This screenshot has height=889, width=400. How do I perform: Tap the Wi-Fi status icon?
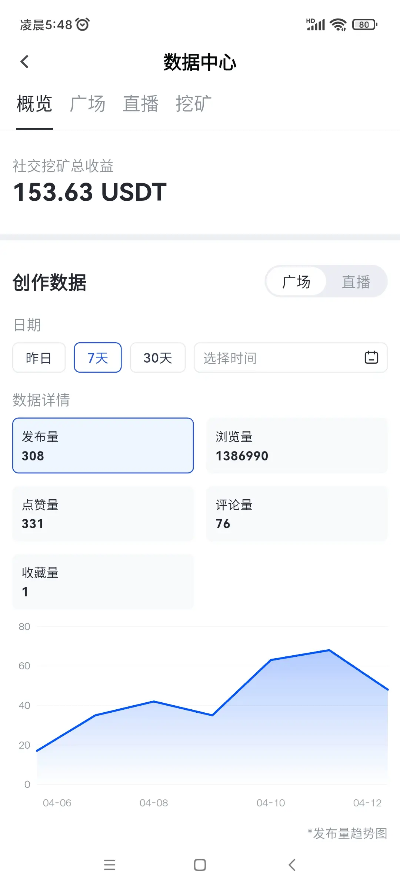339,25
